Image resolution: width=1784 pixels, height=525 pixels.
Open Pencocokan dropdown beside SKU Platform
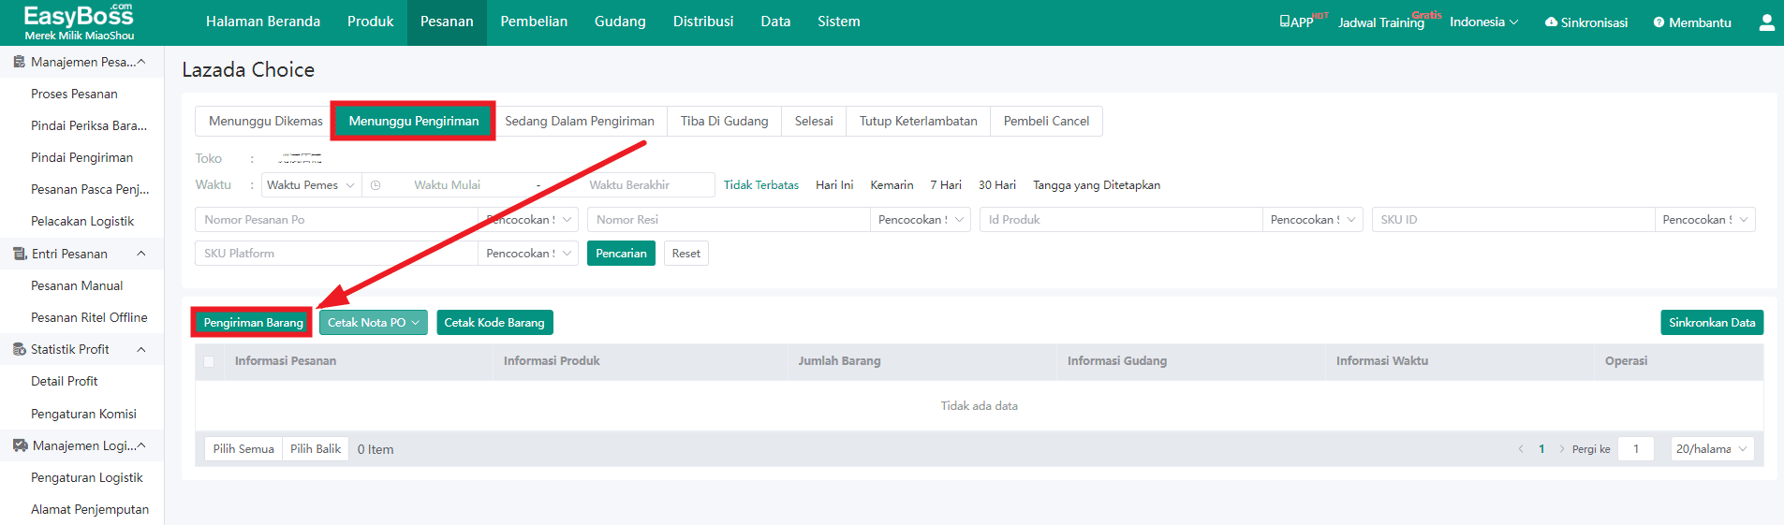(x=528, y=254)
